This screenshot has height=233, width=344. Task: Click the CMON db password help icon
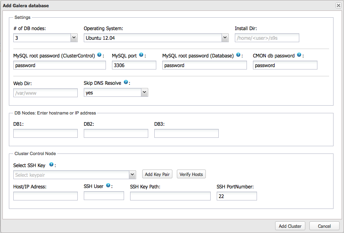pyautogui.click(x=299, y=55)
